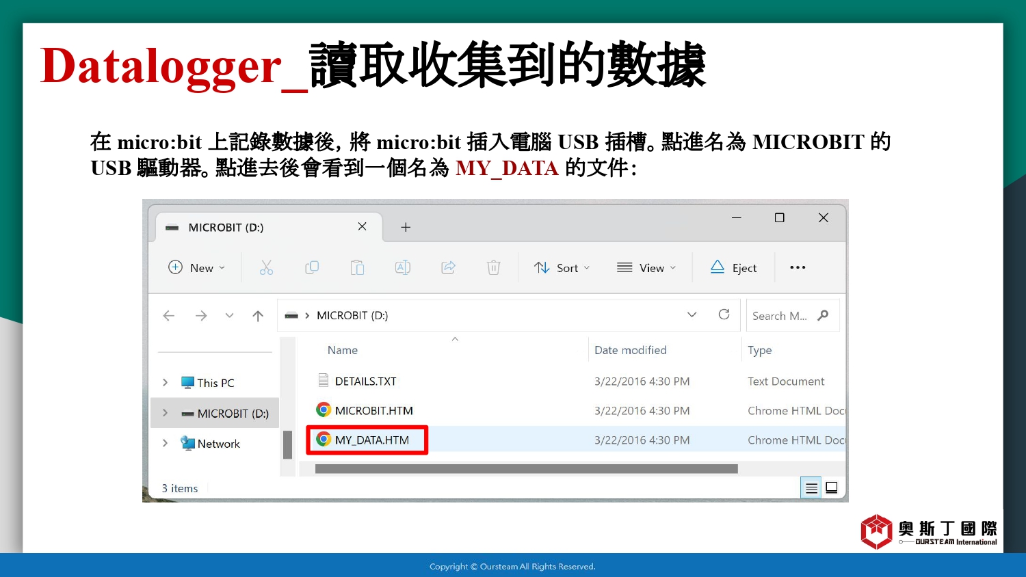
Task: Click the search magnifier icon
Action: pos(824,315)
